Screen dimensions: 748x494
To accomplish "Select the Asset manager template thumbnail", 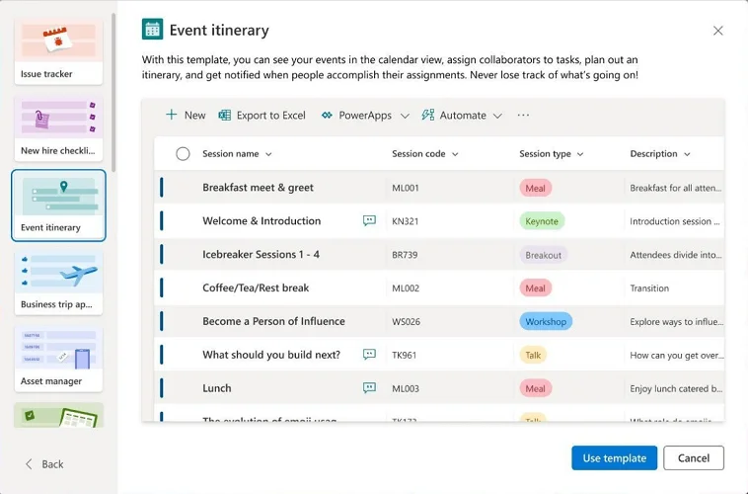I will 58,359.
